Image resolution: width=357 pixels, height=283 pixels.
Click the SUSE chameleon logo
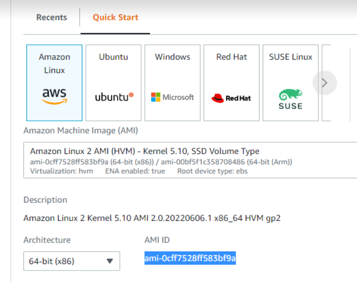coord(291,94)
